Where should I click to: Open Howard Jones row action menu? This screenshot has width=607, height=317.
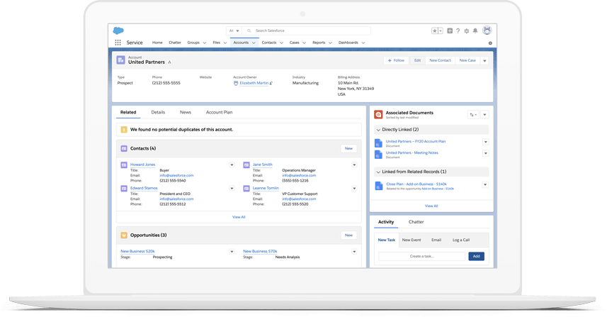[x=232, y=165]
